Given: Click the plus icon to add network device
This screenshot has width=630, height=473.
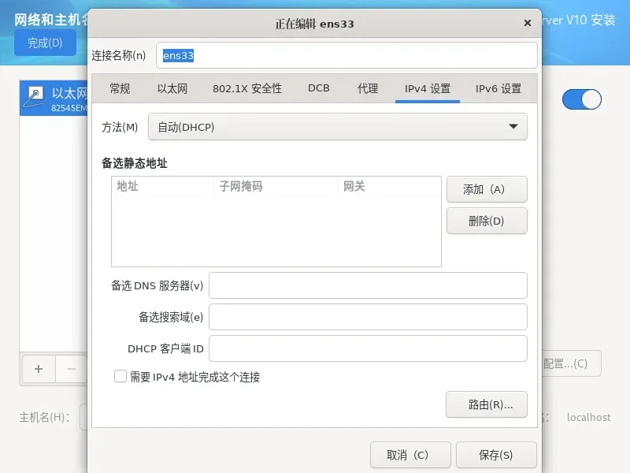Looking at the screenshot, I should [39, 368].
